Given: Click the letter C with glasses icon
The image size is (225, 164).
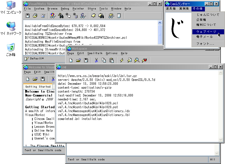Looking at the screenshot, I should point(83,16).
